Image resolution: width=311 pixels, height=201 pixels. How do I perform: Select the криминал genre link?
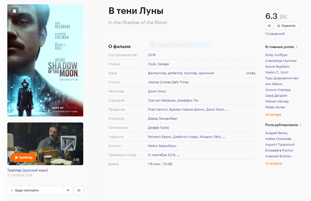(x=207, y=73)
